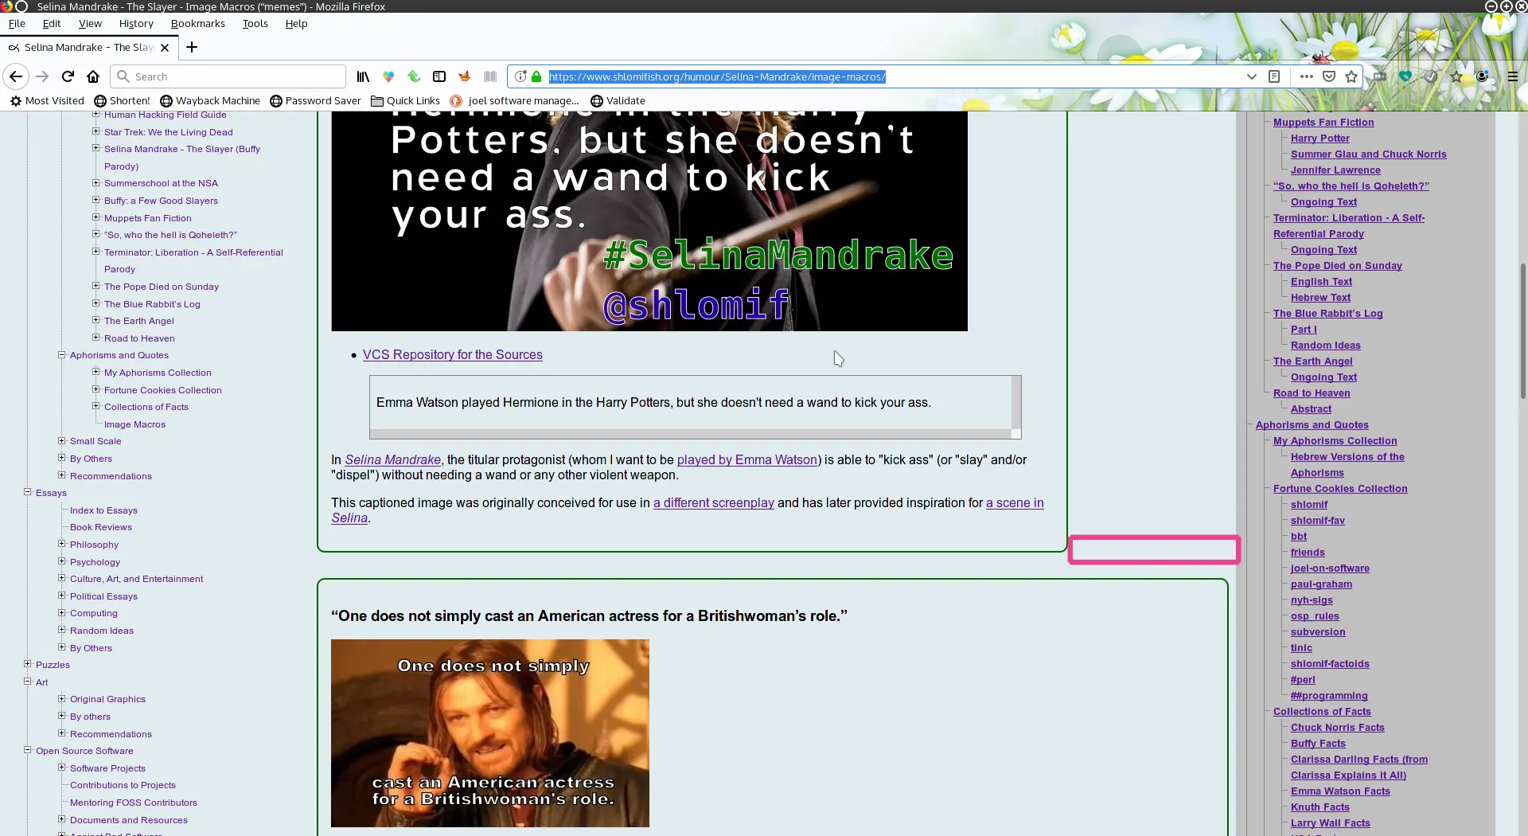
Task: Collapse the Aphorisms and Quotes tree node
Action: pos(61,354)
